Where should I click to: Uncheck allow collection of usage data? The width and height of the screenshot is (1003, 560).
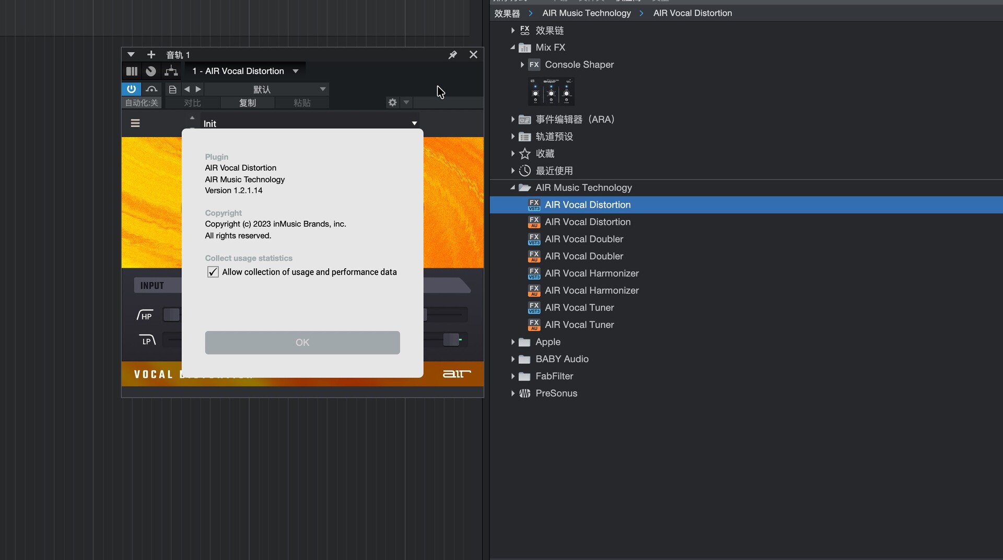(213, 272)
